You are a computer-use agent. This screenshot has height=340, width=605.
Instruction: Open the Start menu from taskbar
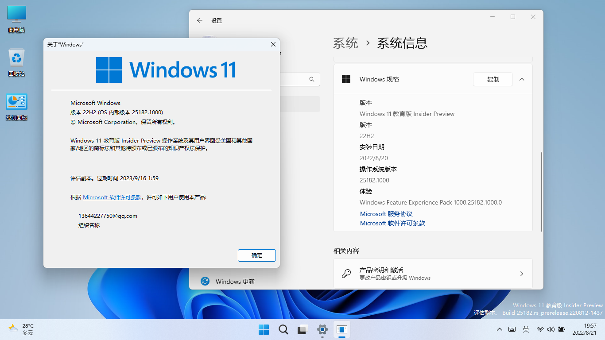point(264,329)
